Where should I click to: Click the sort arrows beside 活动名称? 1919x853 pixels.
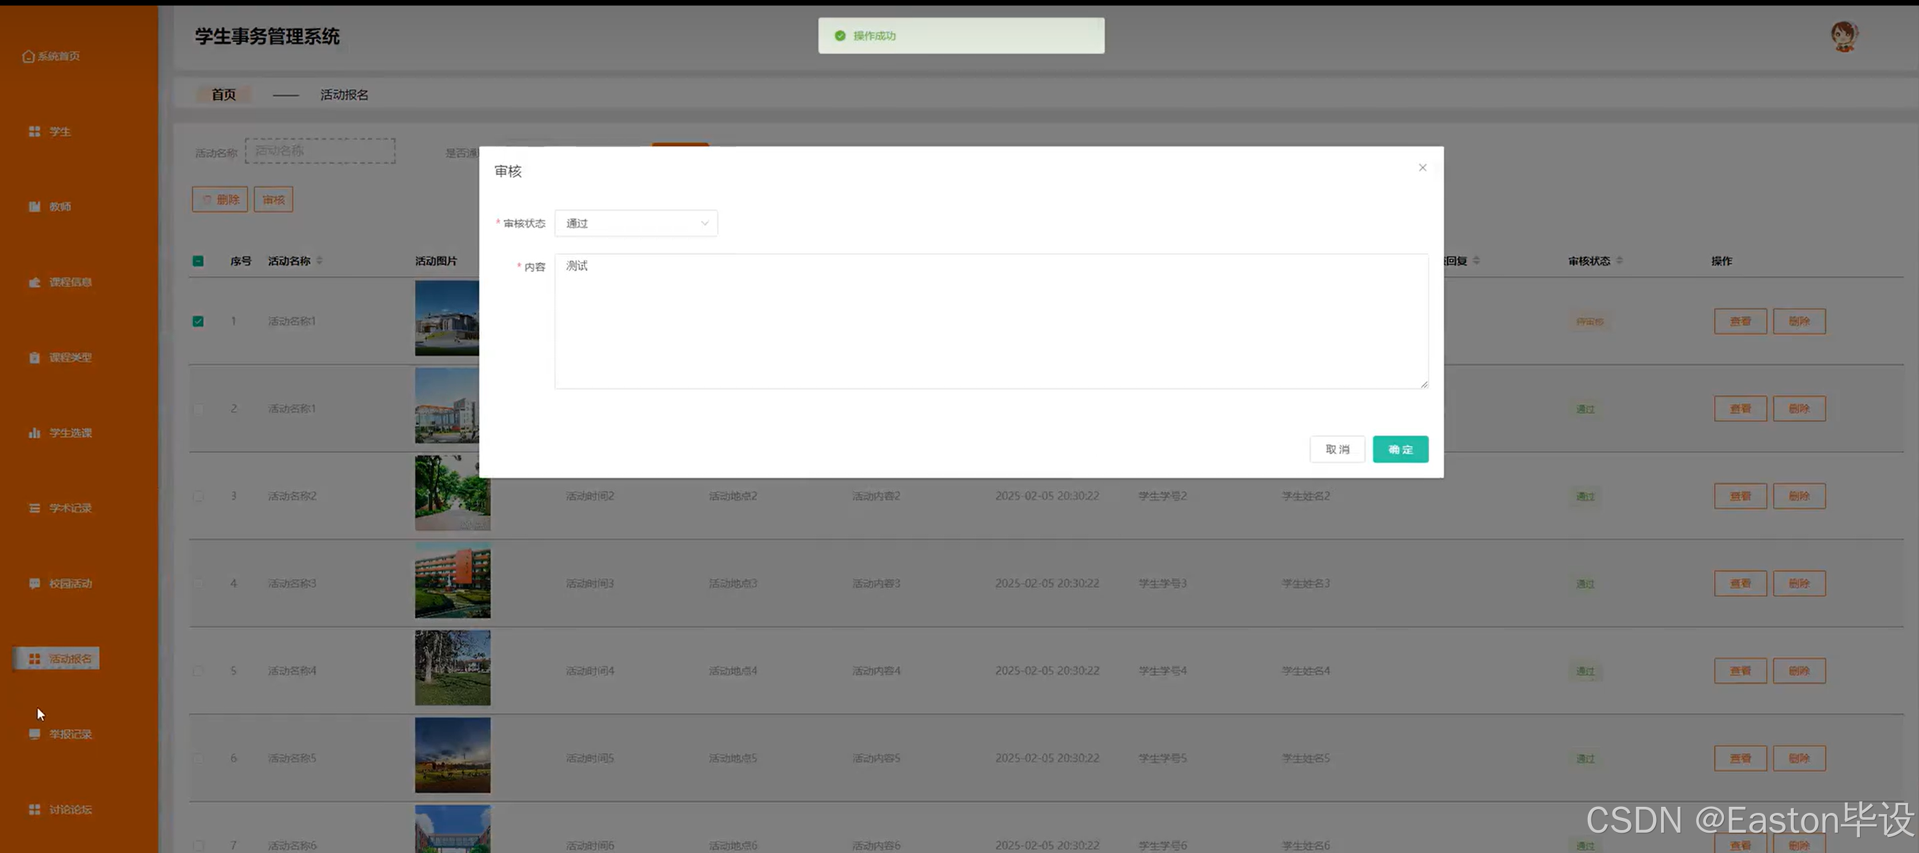coord(319,261)
